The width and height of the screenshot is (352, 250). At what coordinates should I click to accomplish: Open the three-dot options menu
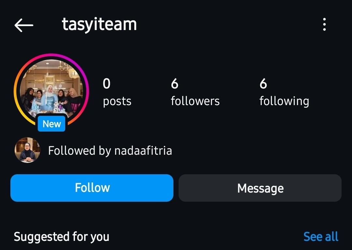click(x=324, y=24)
